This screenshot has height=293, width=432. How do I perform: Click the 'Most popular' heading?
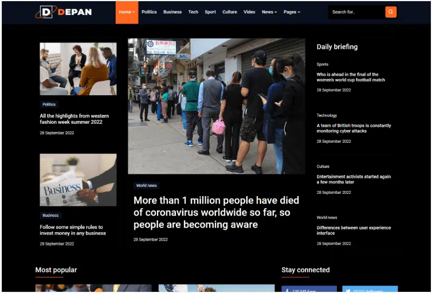pyautogui.click(x=56, y=270)
